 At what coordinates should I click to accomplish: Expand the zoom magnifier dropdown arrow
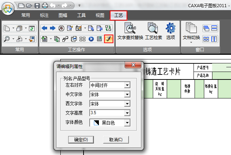pos(13,39)
